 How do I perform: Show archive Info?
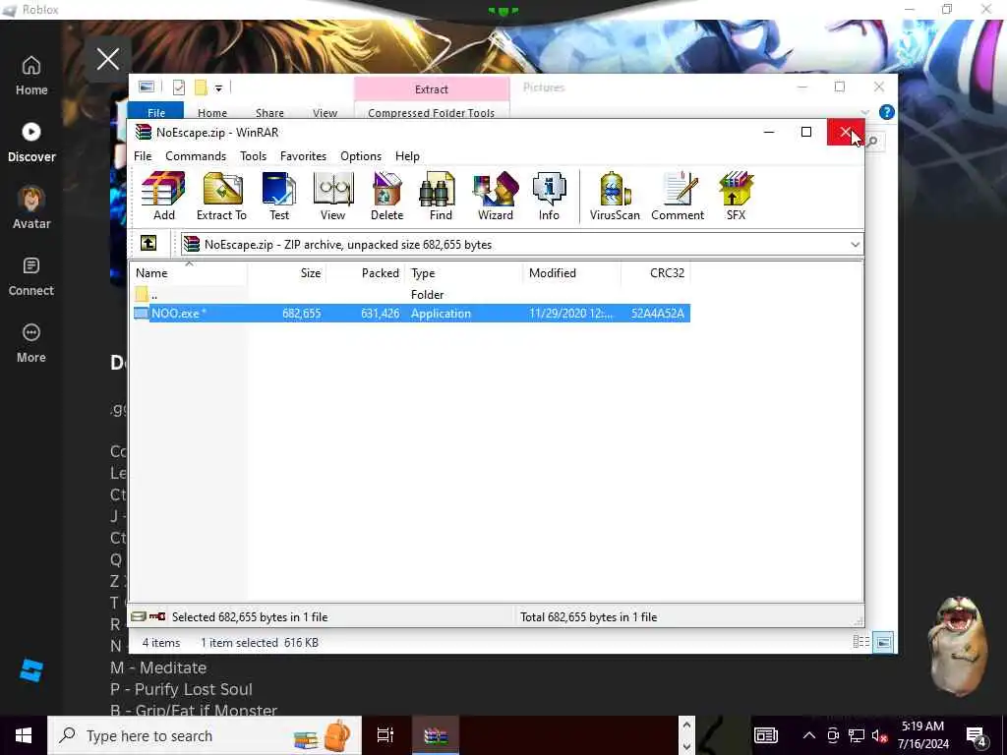tap(549, 196)
